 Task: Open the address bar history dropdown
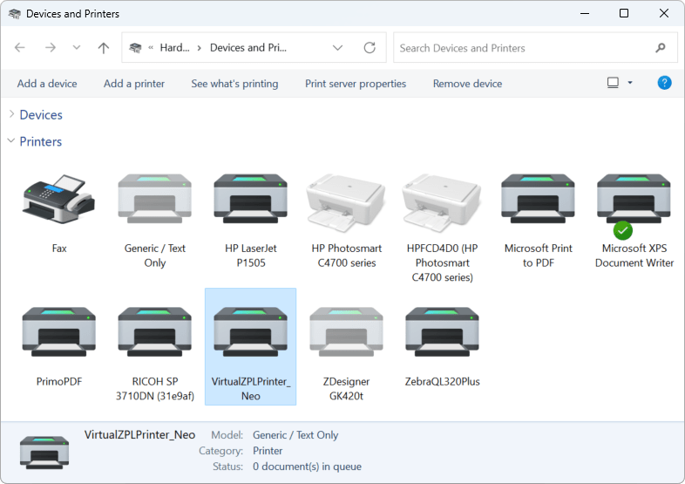point(337,48)
